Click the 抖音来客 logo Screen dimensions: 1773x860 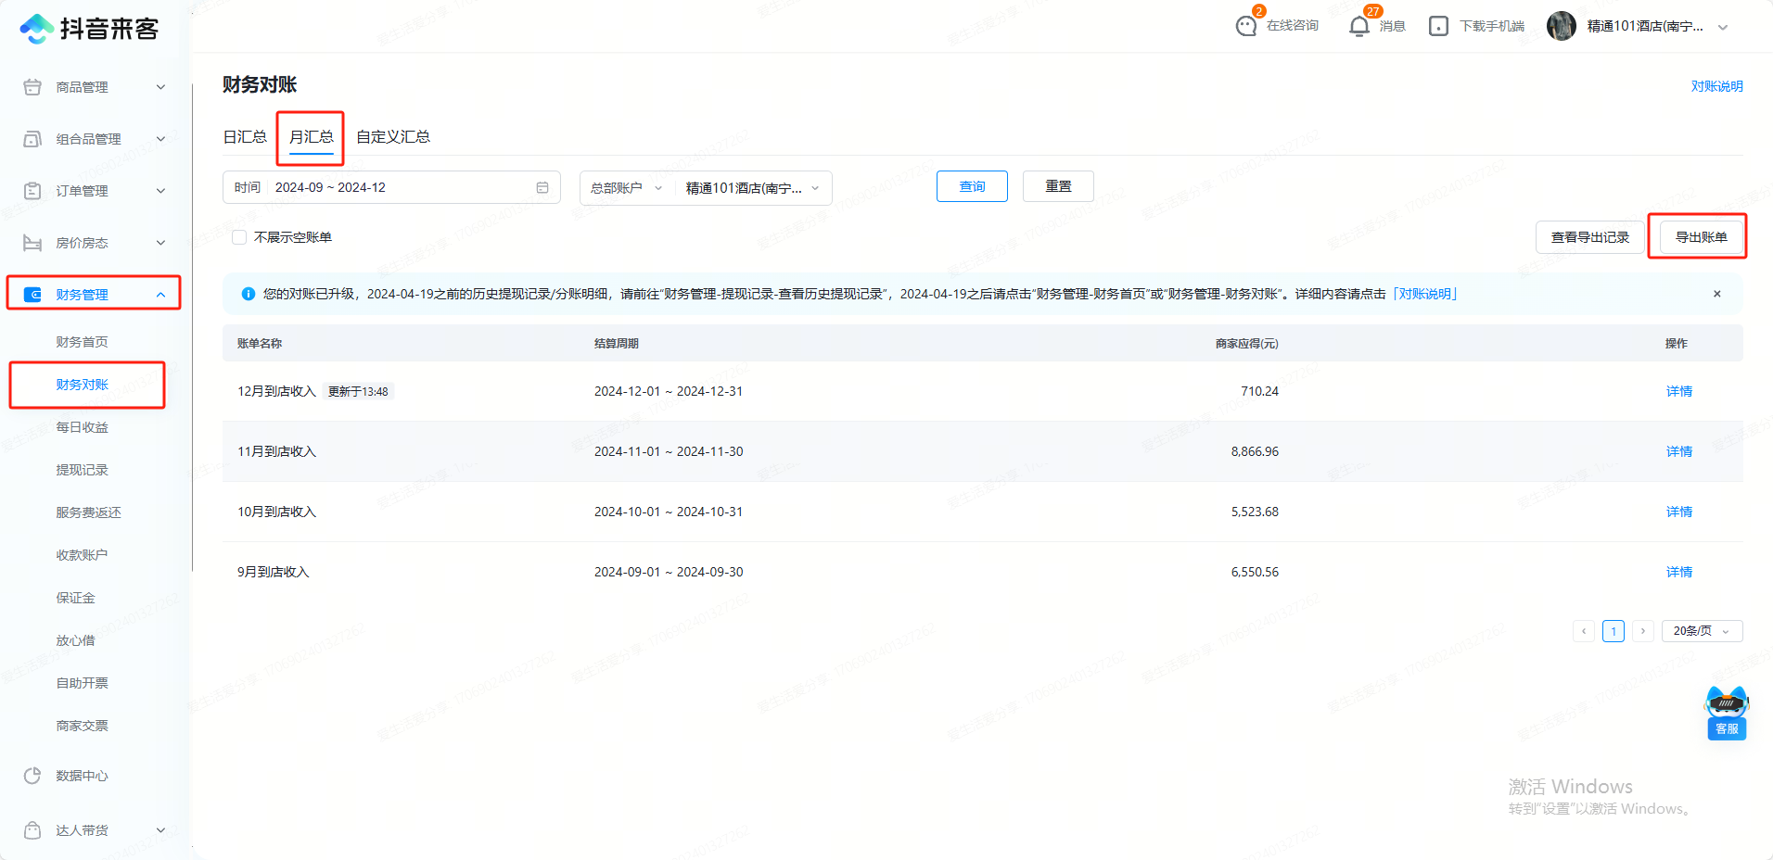[x=89, y=29]
